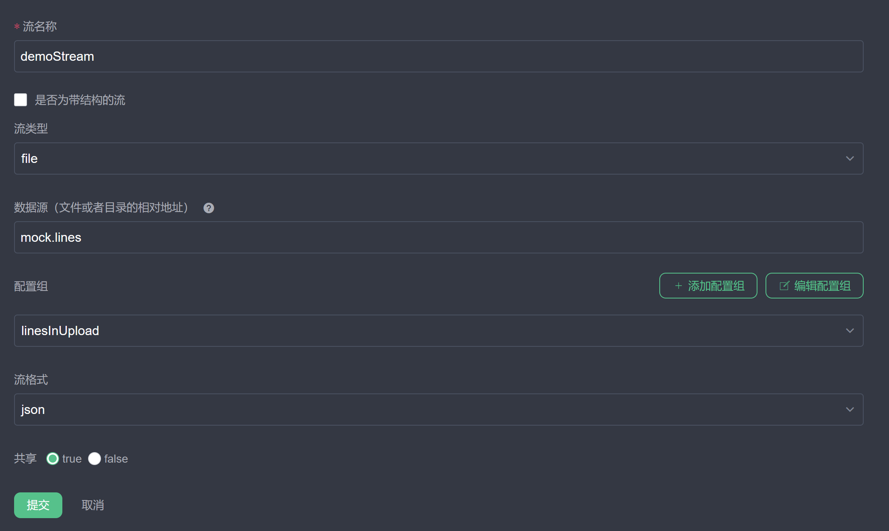
Task: Click the chevron arrow in the json dropdown
Action: [850, 410]
